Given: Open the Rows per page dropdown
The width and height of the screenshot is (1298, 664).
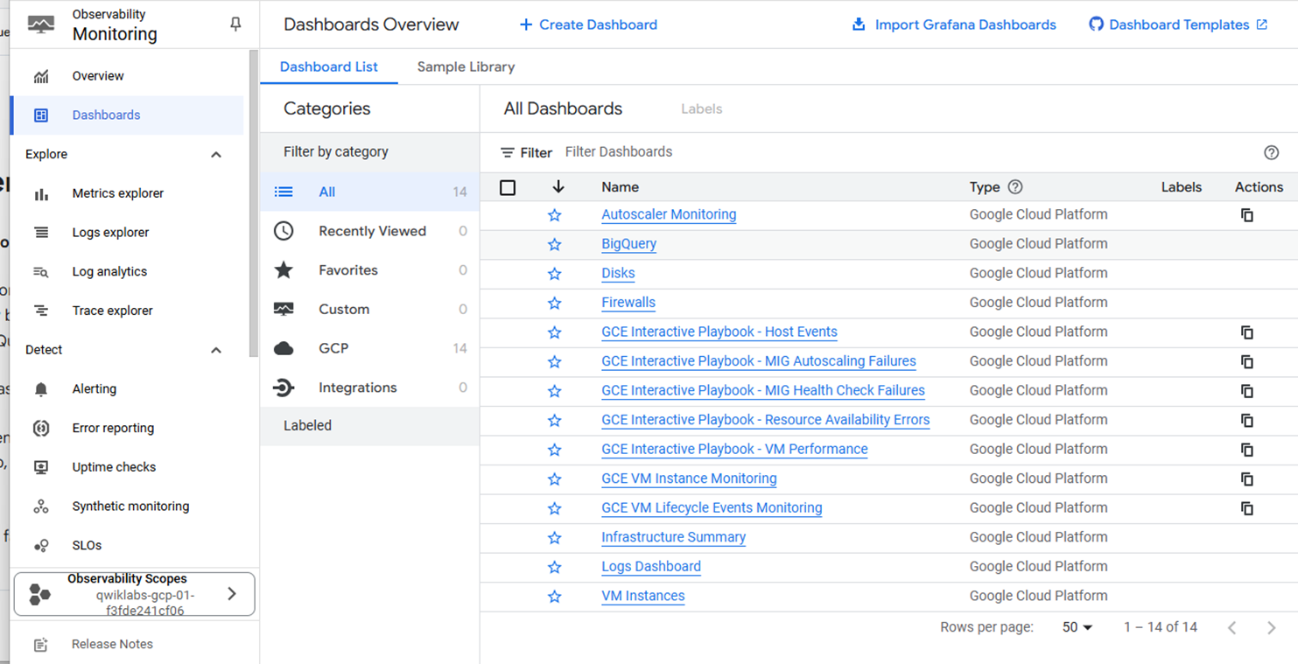Looking at the screenshot, I should pyautogui.click(x=1077, y=627).
